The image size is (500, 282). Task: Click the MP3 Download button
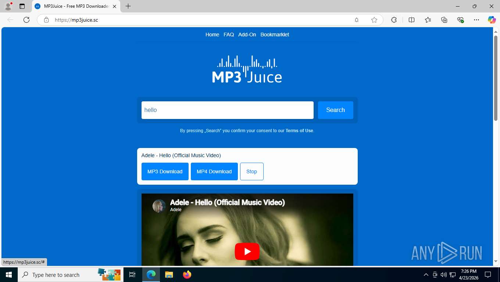[165, 171]
